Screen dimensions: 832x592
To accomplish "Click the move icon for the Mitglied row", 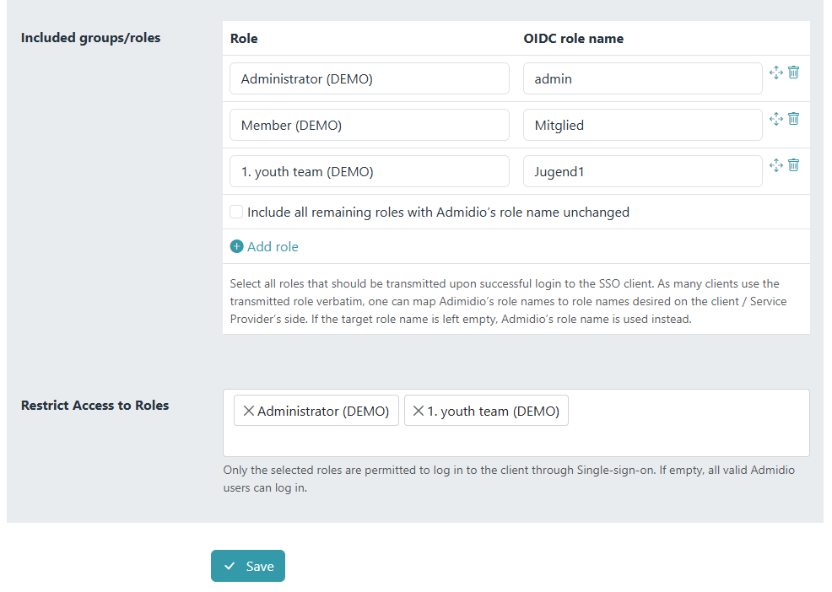I will pos(776,119).
